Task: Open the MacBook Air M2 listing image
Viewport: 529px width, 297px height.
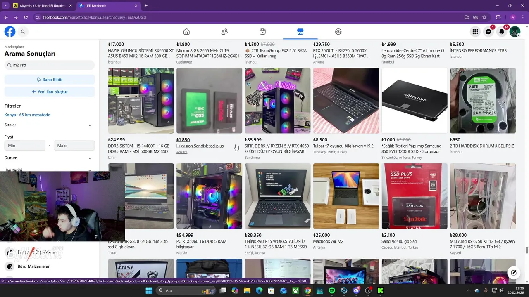Action: click(346, 196)
